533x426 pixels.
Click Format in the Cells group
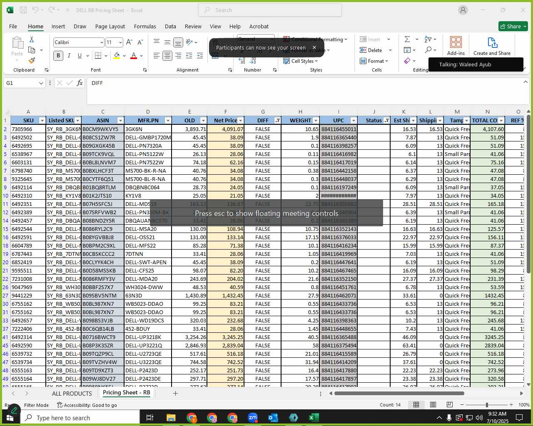(x=374, y=61)
